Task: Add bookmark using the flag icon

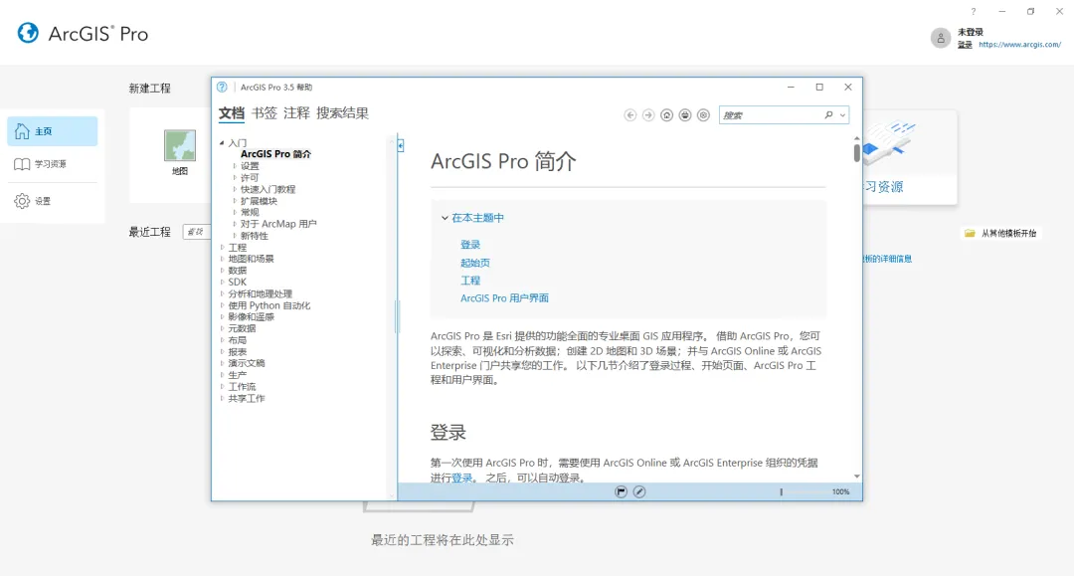Action: (x=621, y=491)
